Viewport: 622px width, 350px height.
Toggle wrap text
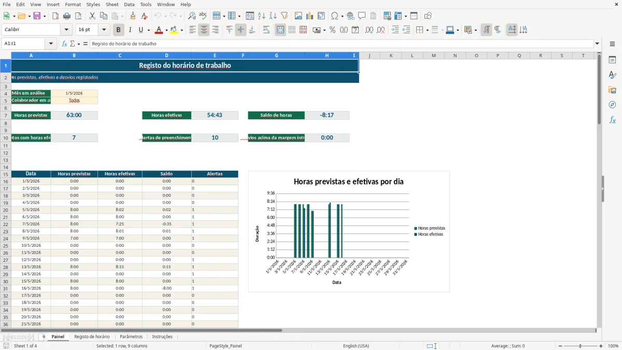(x=266, y=30)
